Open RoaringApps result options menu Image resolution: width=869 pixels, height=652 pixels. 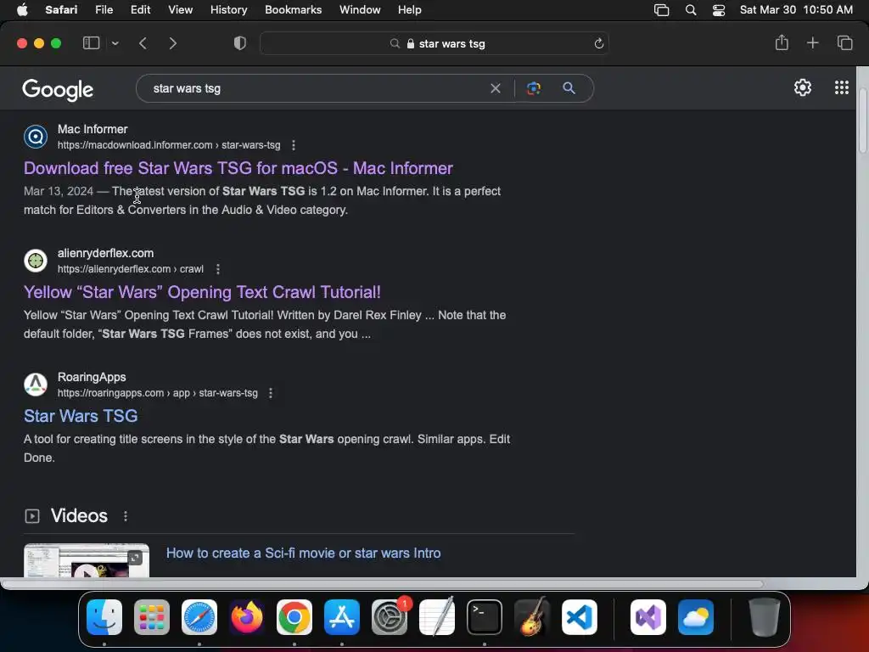click(x=271, y=393)
